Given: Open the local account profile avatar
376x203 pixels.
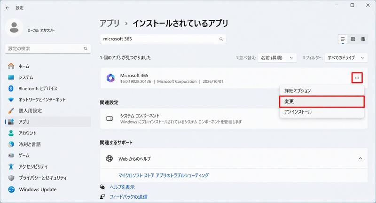Looking at the screenshot, I should tap(14, 27).
